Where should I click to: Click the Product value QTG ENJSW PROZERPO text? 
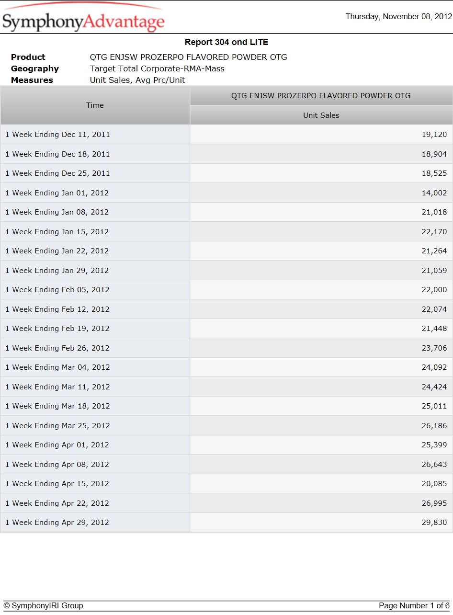[x=189, y=57]
